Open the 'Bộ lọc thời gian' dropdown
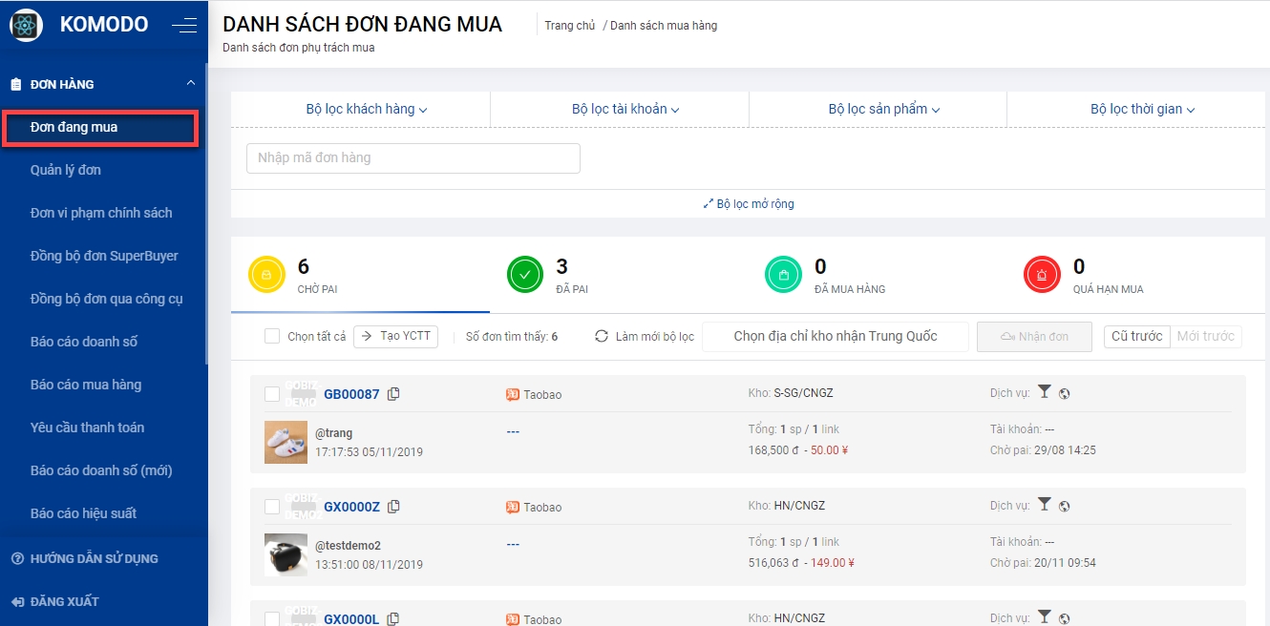Screen dimensions: 1270x626 (x=1142, y=109)
